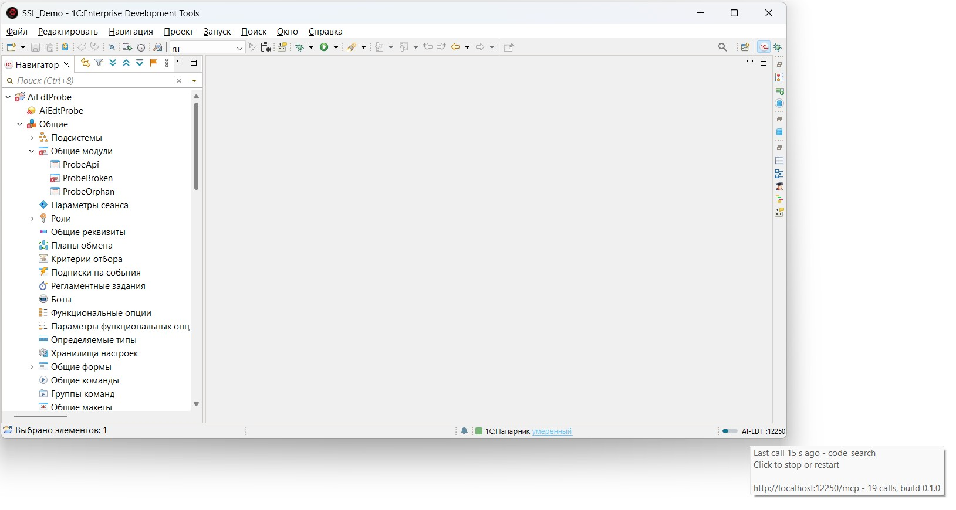Open the blue database view in right trim
Image resolution: width=956 pixels, height=510 pixels.
(x=779, y=132)
